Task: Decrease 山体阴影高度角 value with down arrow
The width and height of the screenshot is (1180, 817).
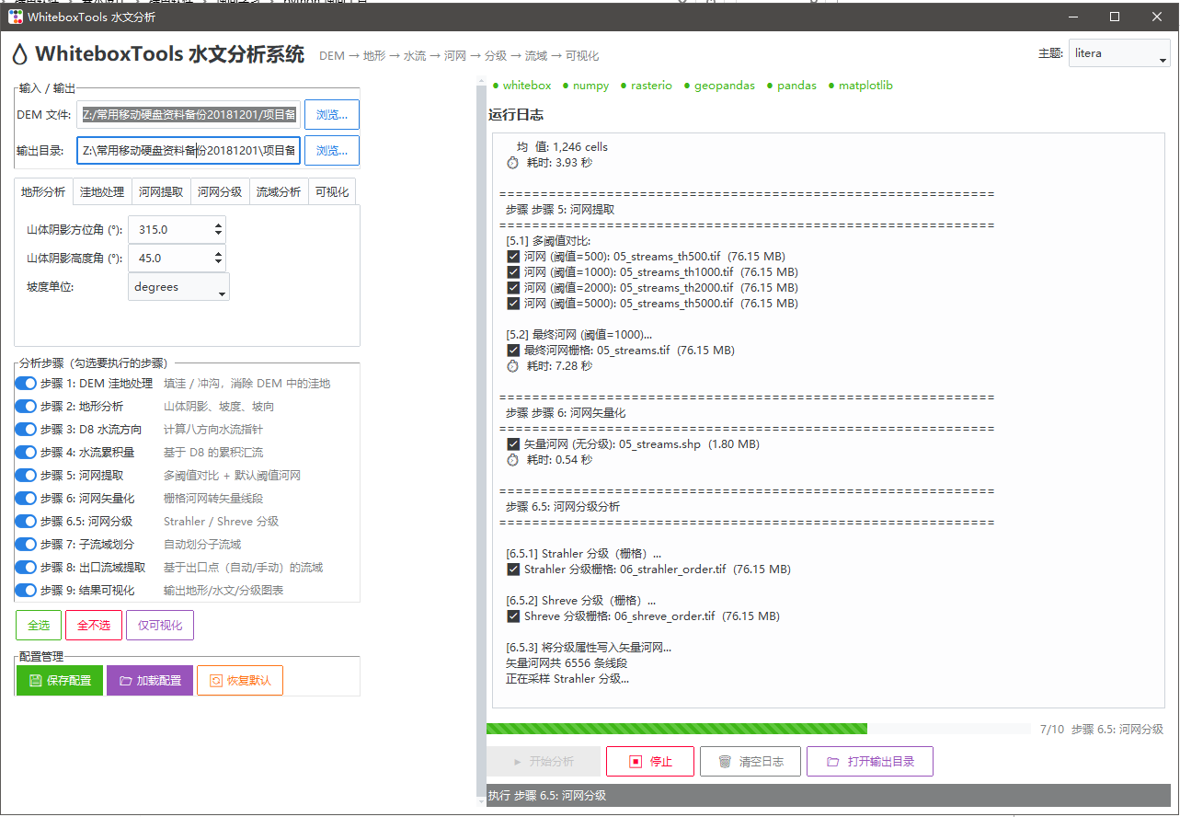Action: pos(218,263)
